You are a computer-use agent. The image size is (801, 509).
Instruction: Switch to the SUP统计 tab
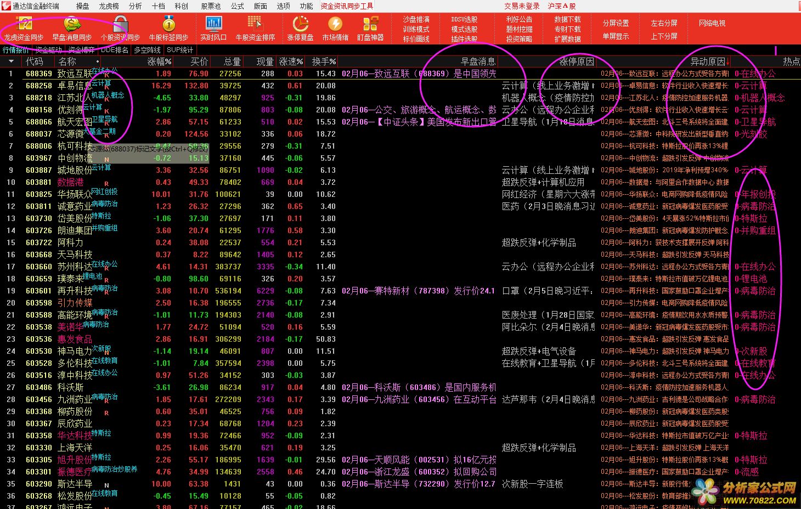point(180,50)
